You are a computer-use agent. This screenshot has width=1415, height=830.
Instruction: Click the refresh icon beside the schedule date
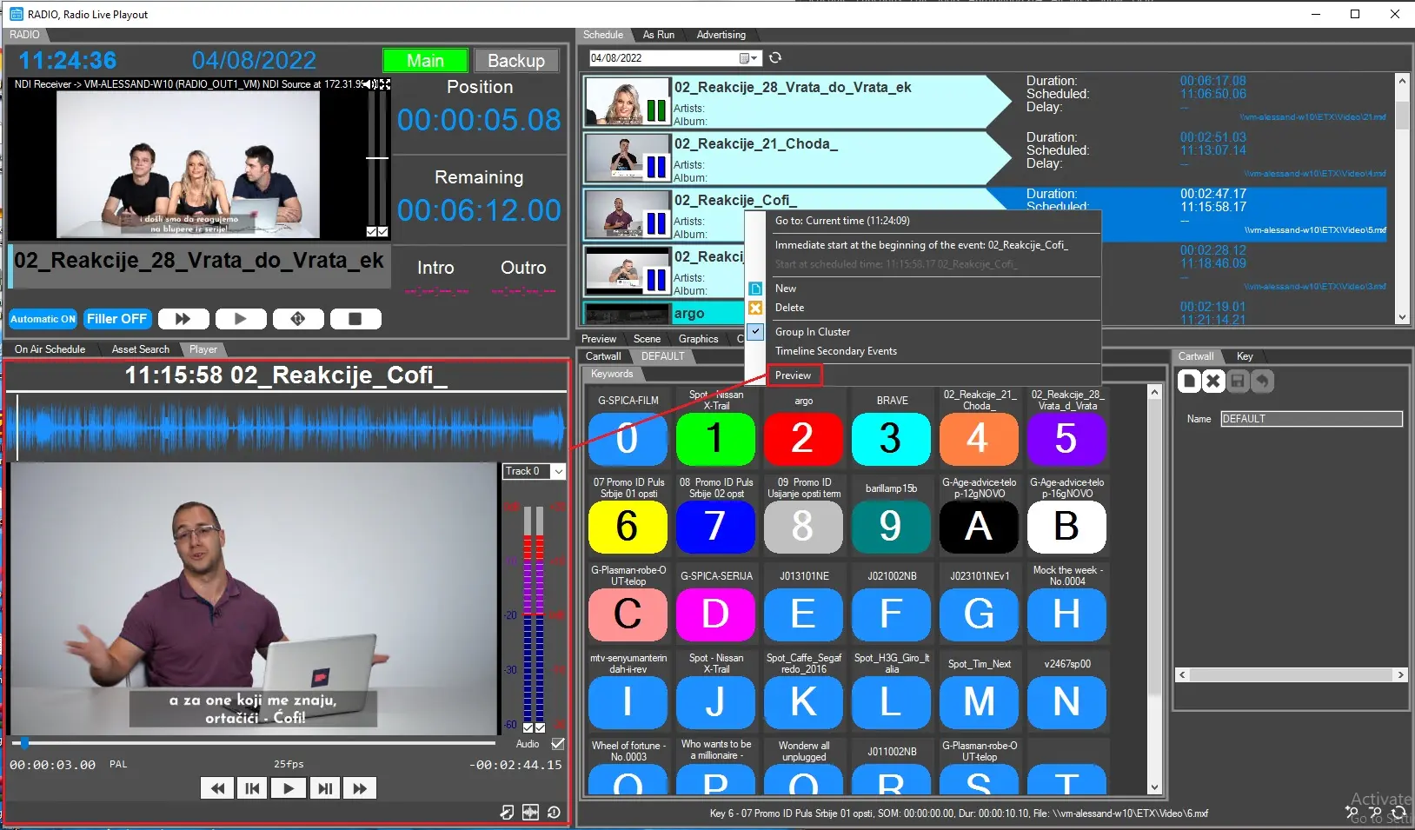click(x=775, y=57)
